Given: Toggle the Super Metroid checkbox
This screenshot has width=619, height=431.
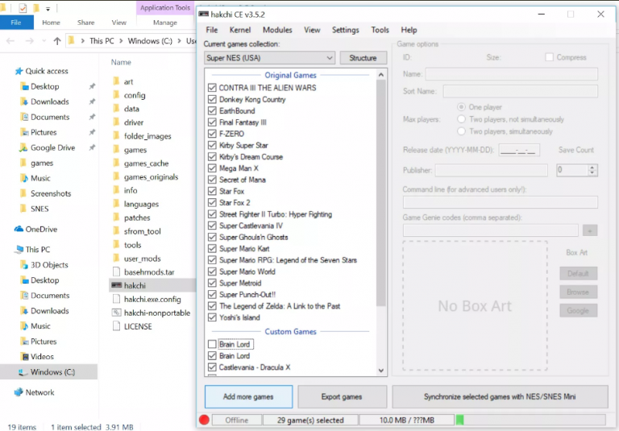Looking at the screenshot, I should [x=212, y=284].
